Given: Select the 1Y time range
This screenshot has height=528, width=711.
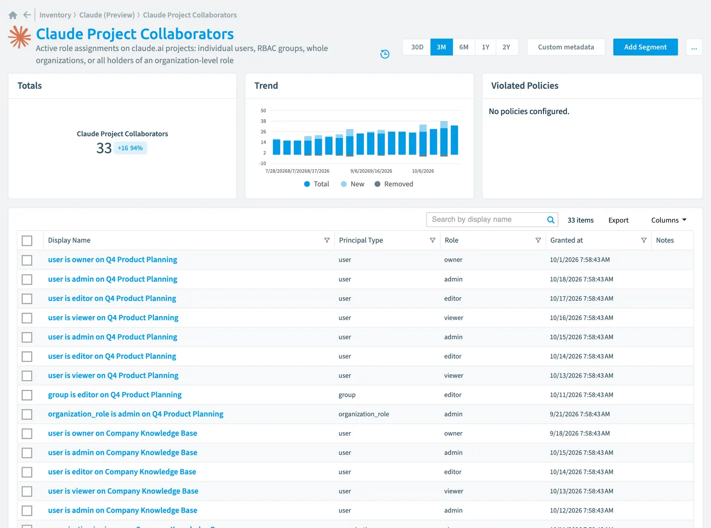Looking at the screenshot, I should click(485, 47).
